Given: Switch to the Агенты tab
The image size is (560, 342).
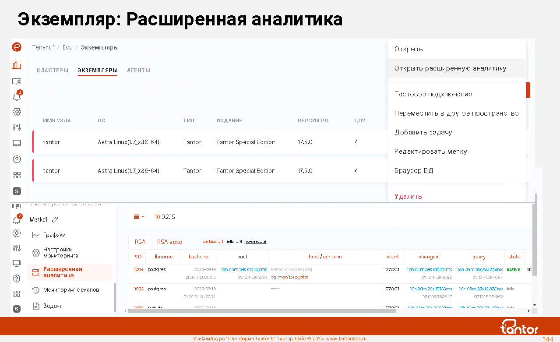Looking at the screenshot, I should click(138, 71).
